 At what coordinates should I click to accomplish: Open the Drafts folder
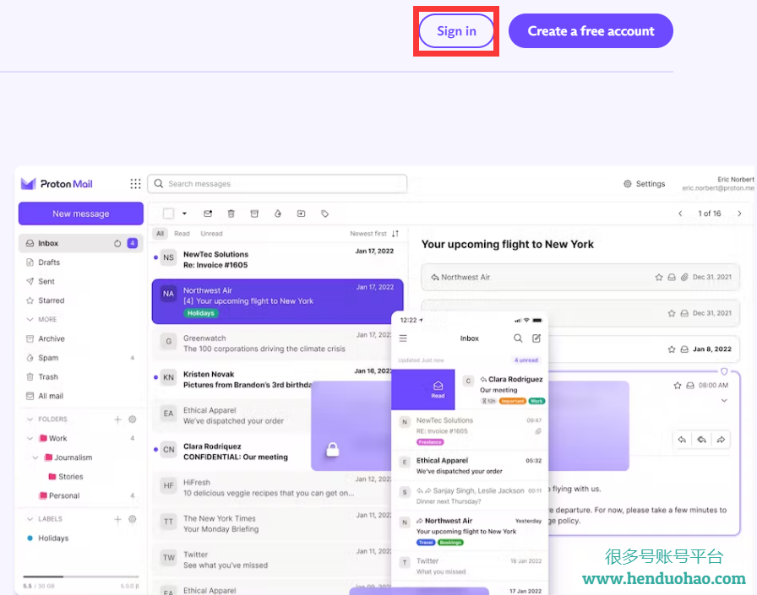(80, 262)
